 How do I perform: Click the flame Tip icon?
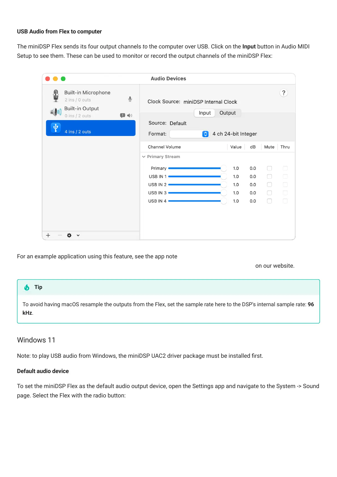pos(27,288)
